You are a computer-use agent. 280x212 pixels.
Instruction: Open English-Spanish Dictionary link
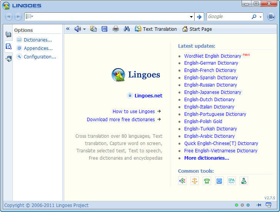[x=211, y=78]
